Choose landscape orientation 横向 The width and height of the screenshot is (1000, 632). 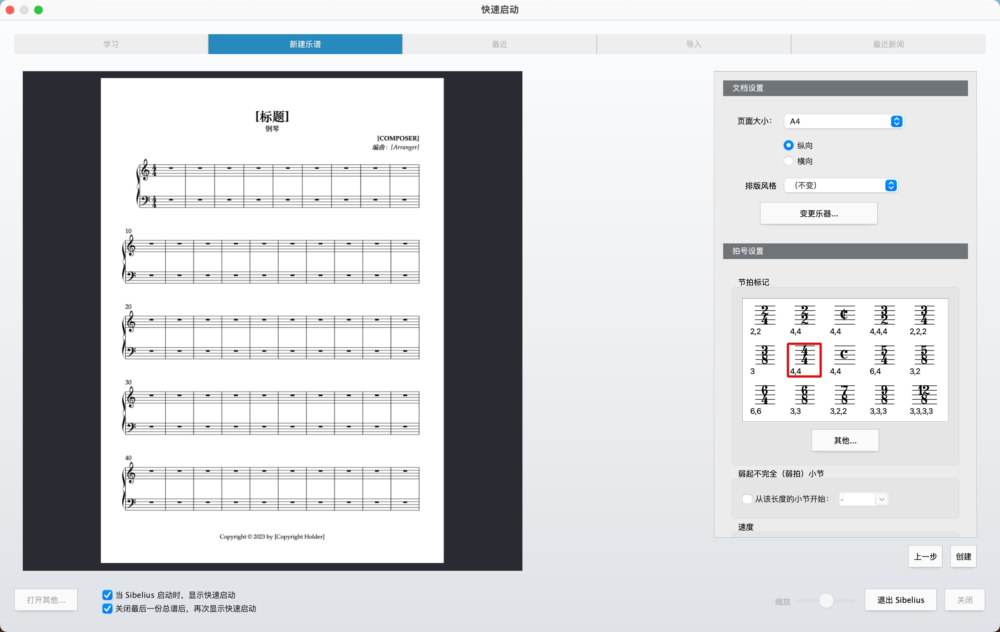(x=788, y=161)
